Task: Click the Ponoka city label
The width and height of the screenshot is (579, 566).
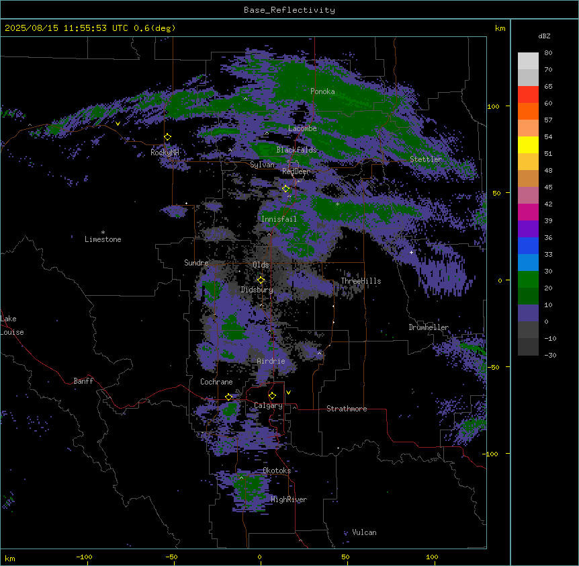Action: click(322, 91)
